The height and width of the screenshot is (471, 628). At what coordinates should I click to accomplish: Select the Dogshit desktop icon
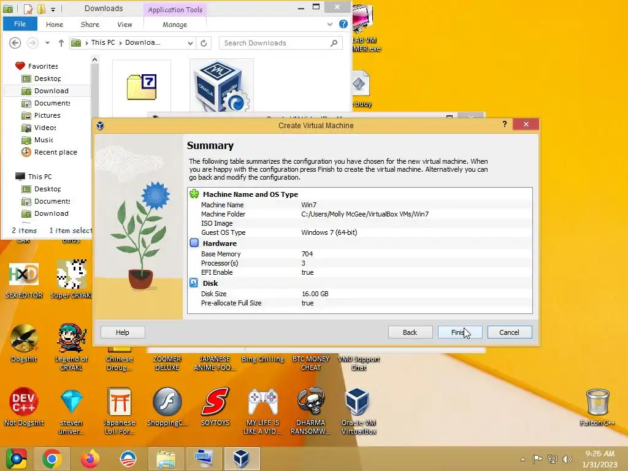point(24,343)
